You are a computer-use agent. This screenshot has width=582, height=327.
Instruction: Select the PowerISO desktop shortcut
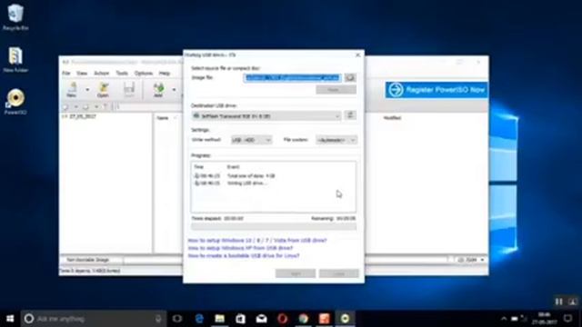[15, 102]
